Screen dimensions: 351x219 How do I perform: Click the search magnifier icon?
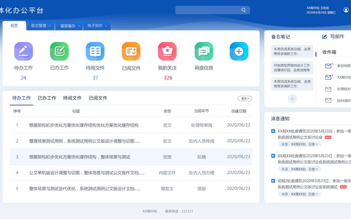(x=244, y=10)
